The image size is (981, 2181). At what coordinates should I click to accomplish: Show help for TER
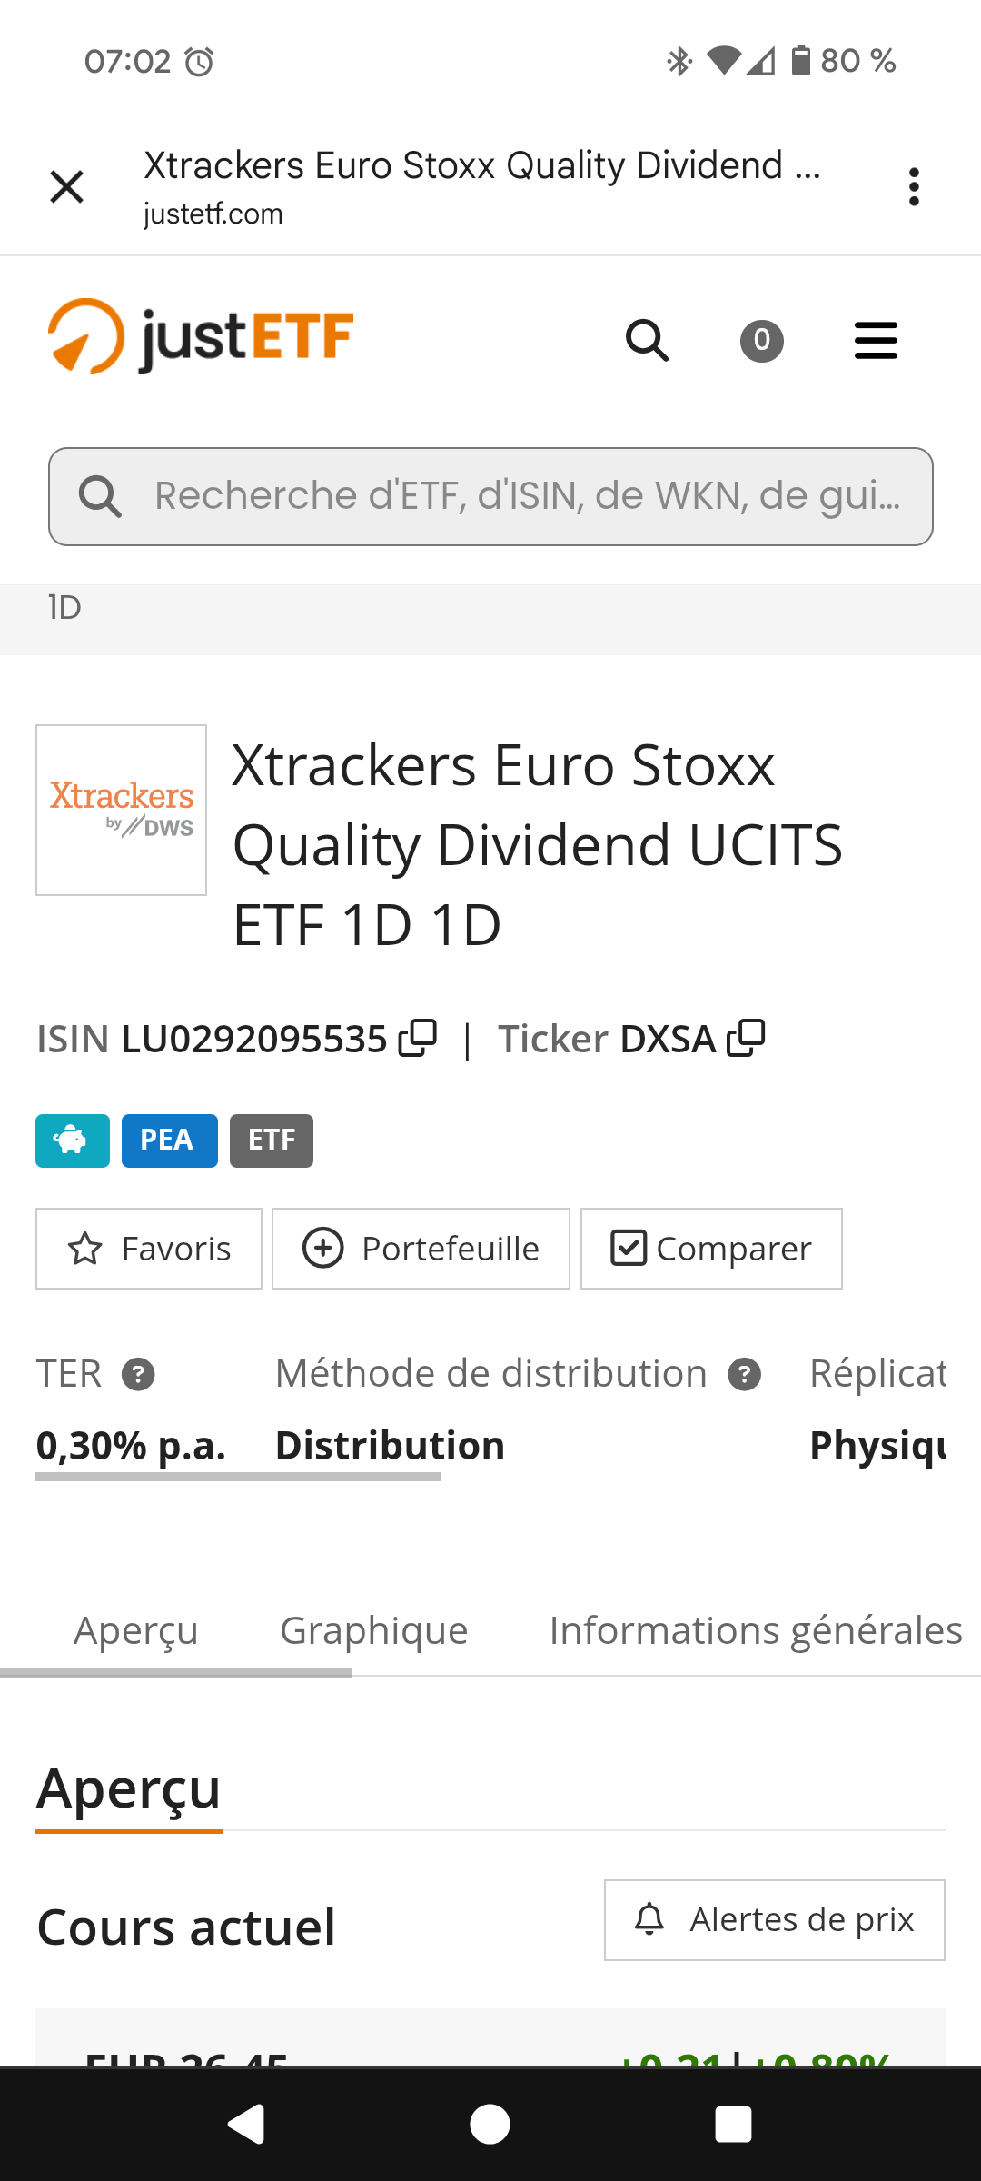click(138, 1374)
